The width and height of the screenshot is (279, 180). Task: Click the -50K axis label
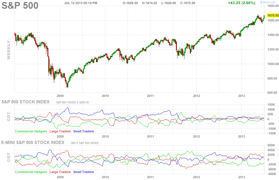[271, 124]
